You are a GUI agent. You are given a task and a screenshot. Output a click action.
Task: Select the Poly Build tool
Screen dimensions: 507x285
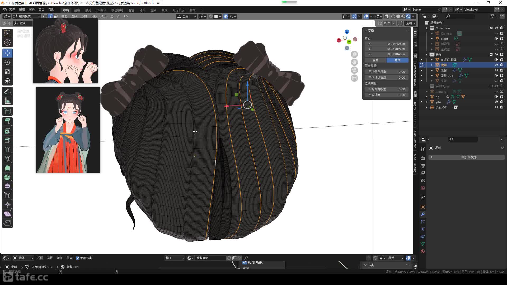coord(7,168)
